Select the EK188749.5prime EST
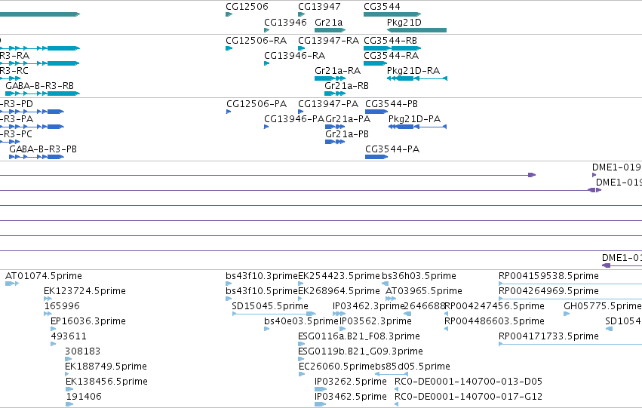 [x=106, y=367]
